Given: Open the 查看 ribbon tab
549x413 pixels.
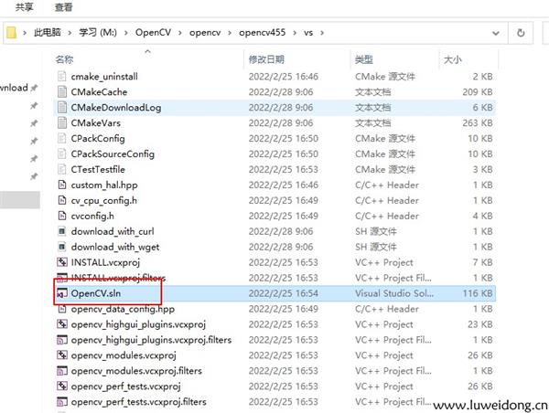Looking at the screenshot, I should pyautogui.click(x=63, y=7).
